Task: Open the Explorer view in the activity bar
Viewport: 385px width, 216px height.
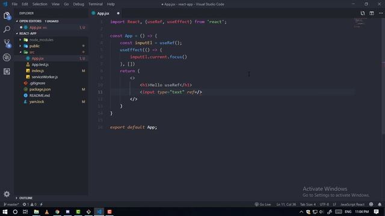Action: 7,16
